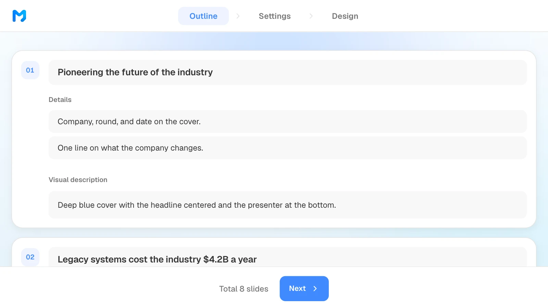This screenshot has height=308, width=548.
Task: Click the 'Total 8 slides' text
Action: point(244,289)
